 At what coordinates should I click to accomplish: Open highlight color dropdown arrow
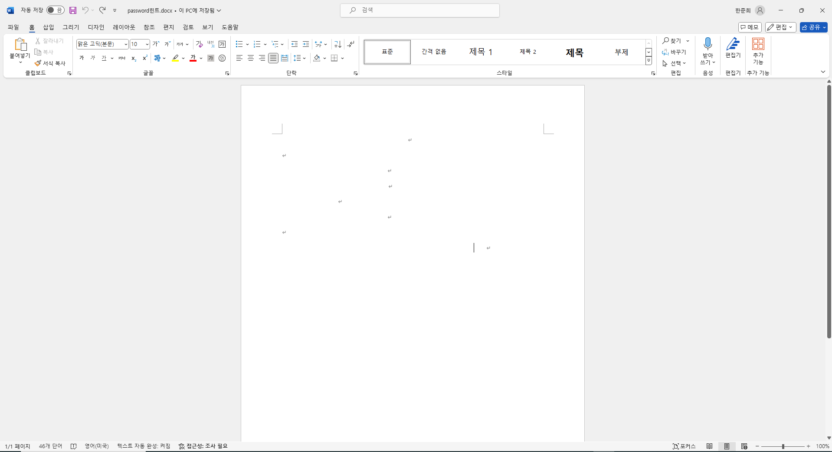click(x=183, y=58)
